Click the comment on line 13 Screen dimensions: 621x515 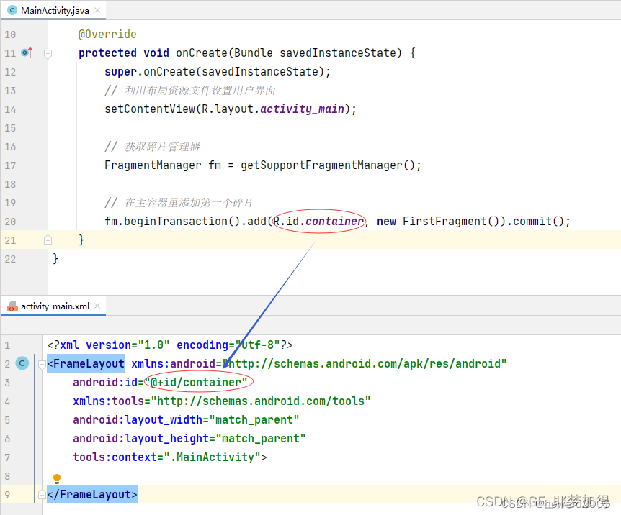tap(190, 91)
